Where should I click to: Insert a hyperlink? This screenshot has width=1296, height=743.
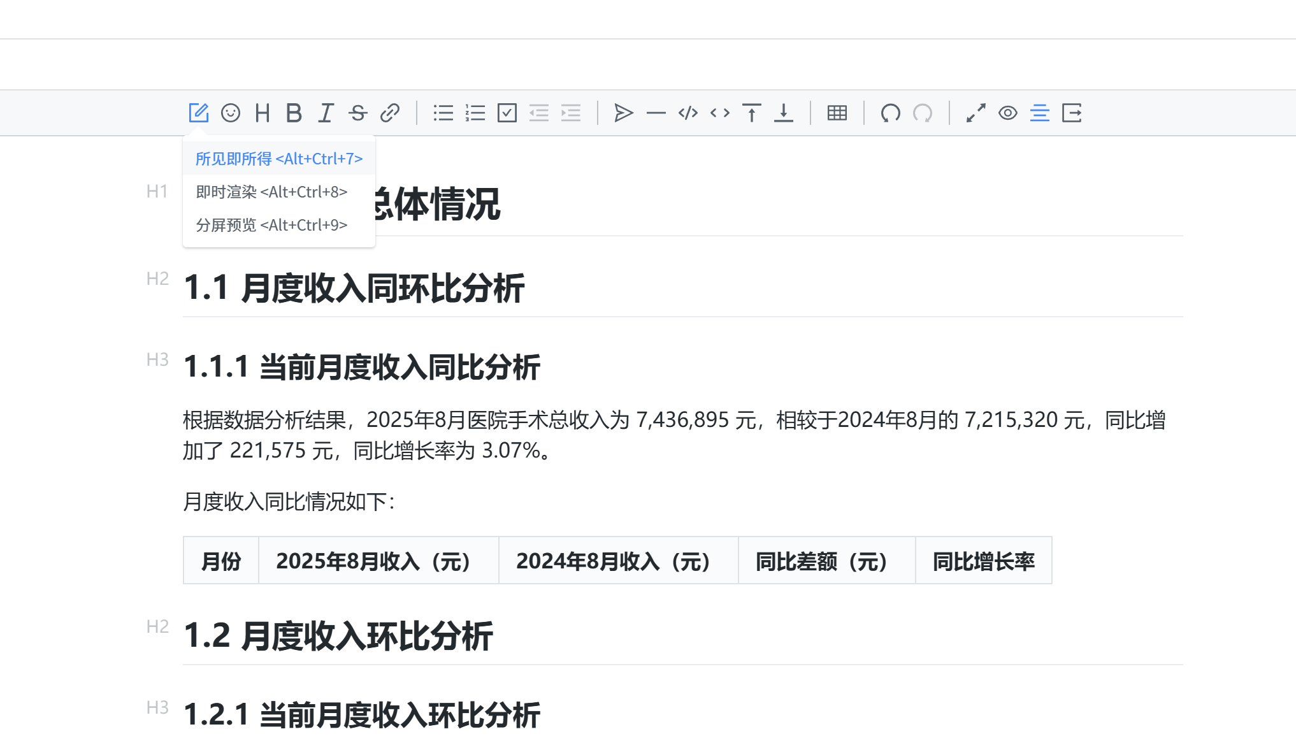tap(389, 113)
